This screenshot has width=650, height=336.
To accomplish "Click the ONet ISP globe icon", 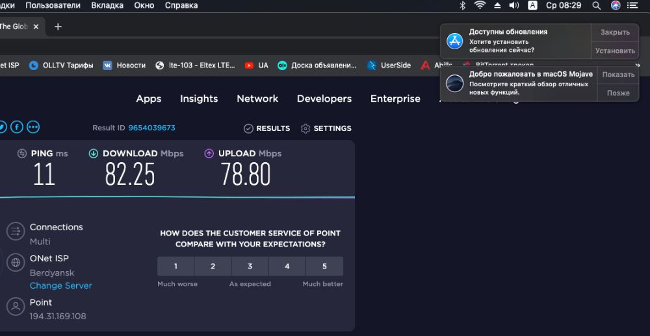I will pyautogui.click(x=16, y=262).
